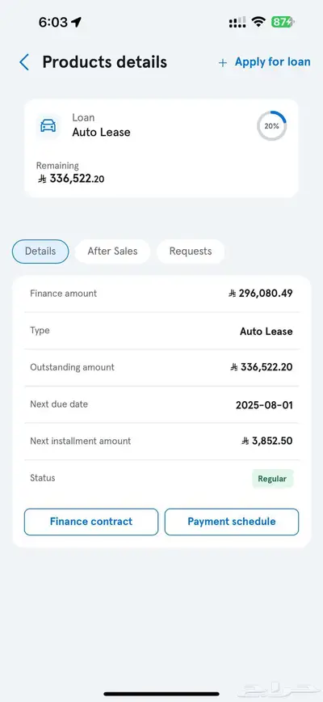Tap the Outstanding amount value
Viewport: 323px width, 702px height.
point(262,367)
